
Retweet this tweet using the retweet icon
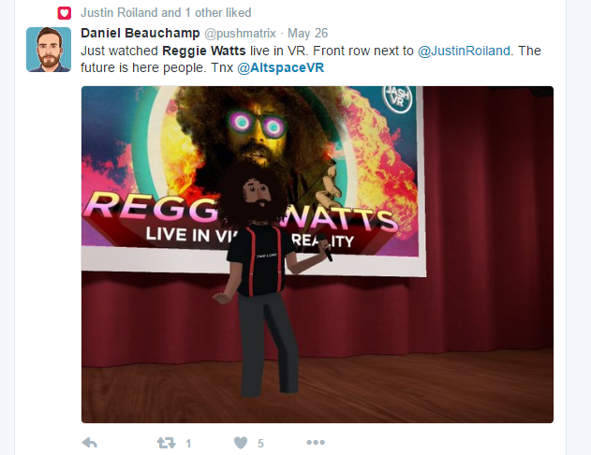(x=166, y=443)
